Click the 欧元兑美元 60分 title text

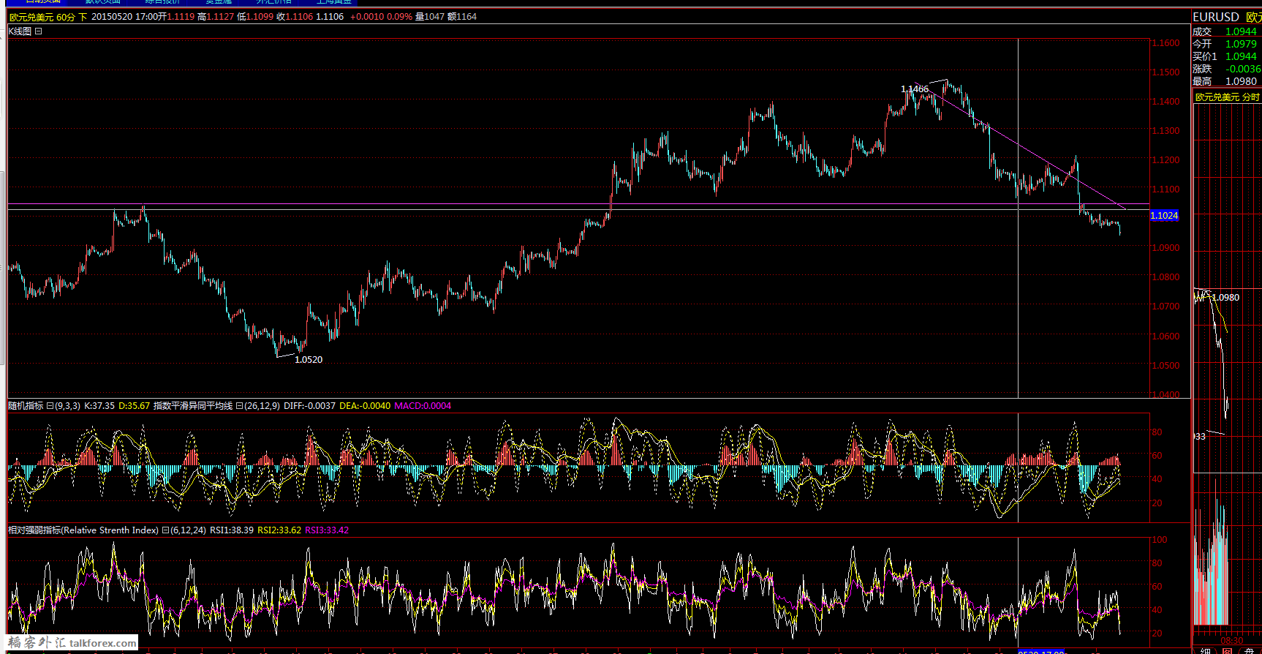(x=42, y=17)
